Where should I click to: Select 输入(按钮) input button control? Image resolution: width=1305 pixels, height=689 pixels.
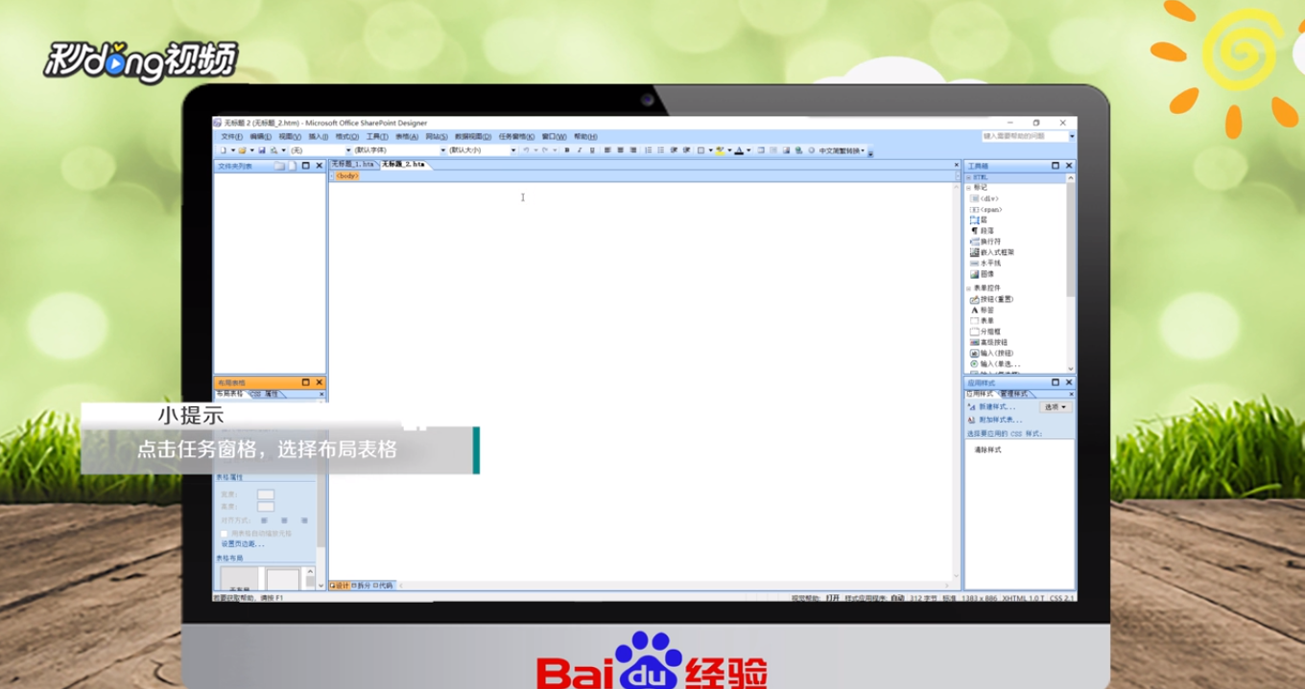pos(991,353)
